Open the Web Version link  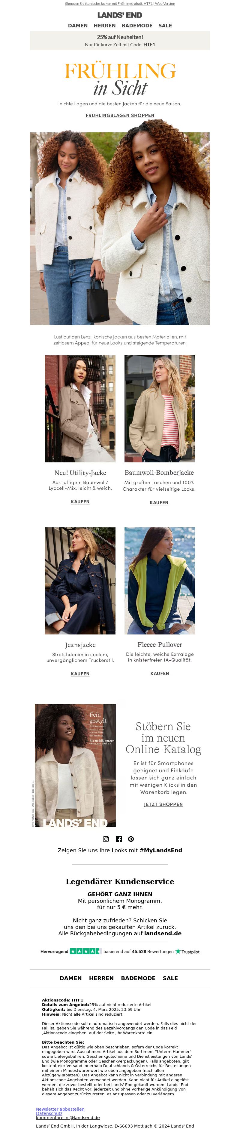[x=165, y=4]
